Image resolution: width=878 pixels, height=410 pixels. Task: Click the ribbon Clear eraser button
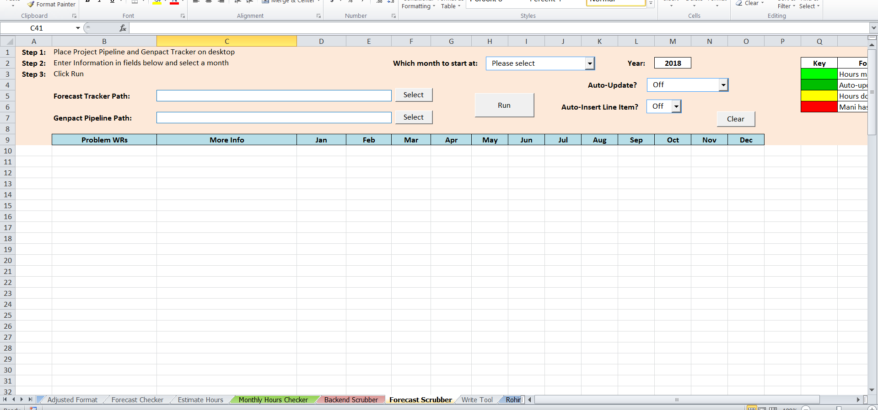pyautogui.click(x=750, y=3)
